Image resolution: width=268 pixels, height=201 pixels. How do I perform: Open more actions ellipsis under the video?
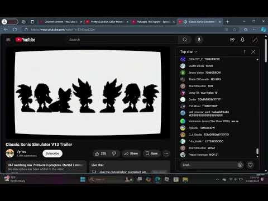point(166,154)
